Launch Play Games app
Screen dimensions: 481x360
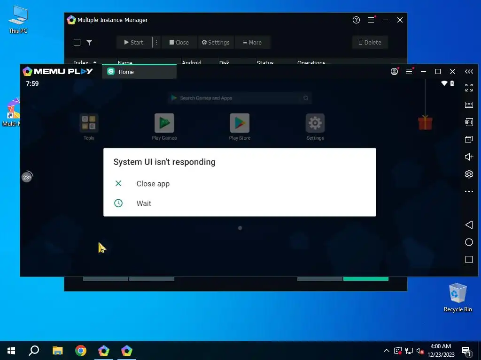pyautogui.click(x=164, y=127)
